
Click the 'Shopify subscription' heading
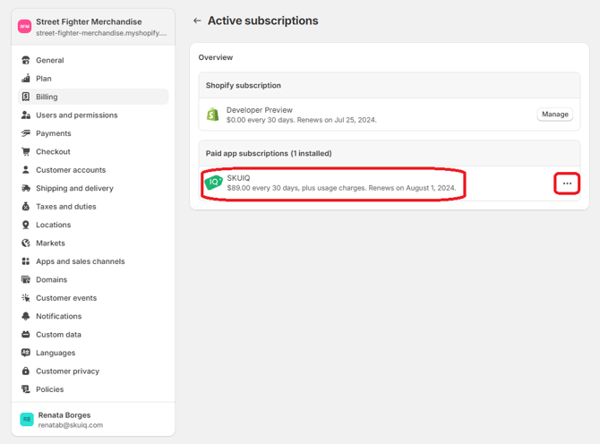point(244,85)
